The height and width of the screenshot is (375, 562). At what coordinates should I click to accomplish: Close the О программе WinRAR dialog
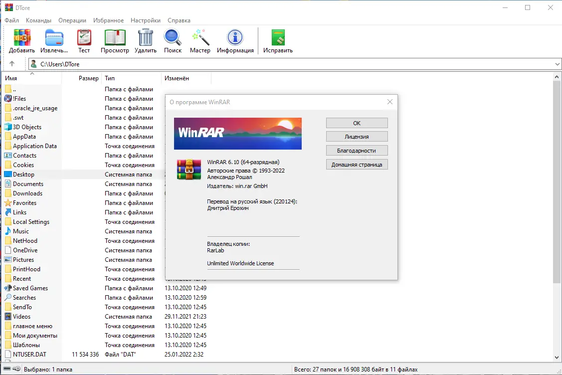[x=390, y=102]
